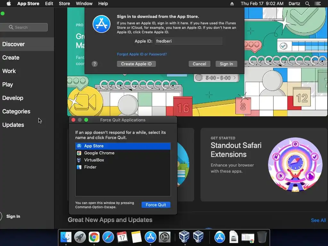Open the Help menu
This screenshot has height=246, width=328.
(103, 4)
